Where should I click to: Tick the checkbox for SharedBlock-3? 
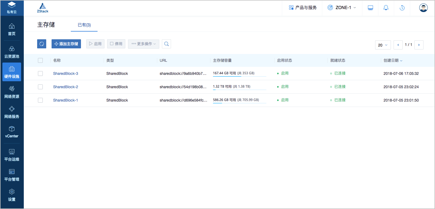click(x=40, y=73)
